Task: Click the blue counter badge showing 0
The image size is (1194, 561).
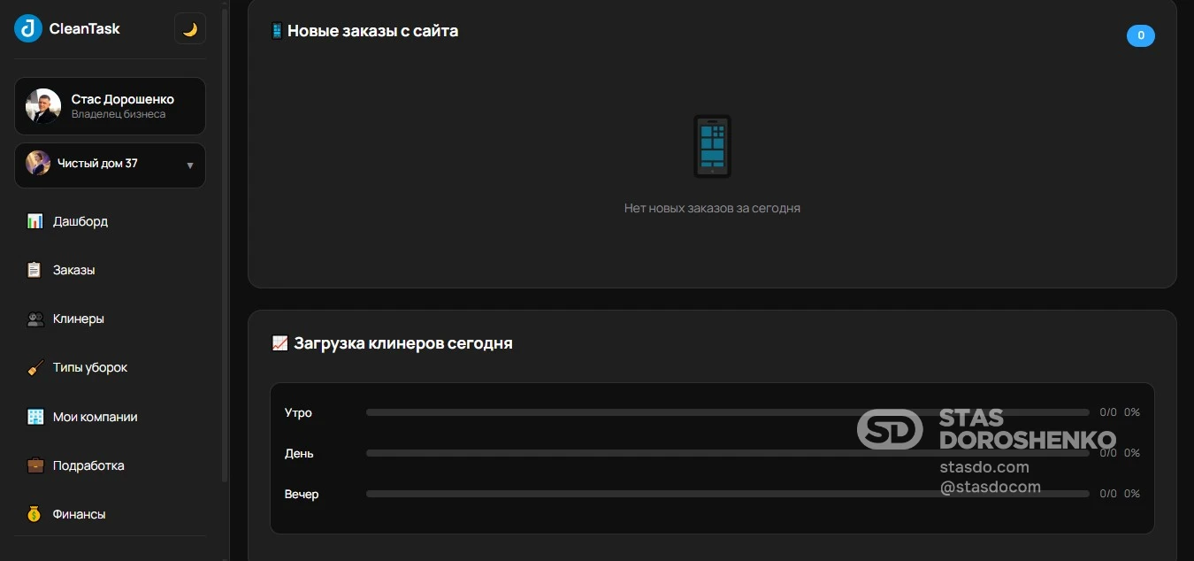Action: click(x=1141, y=35)
